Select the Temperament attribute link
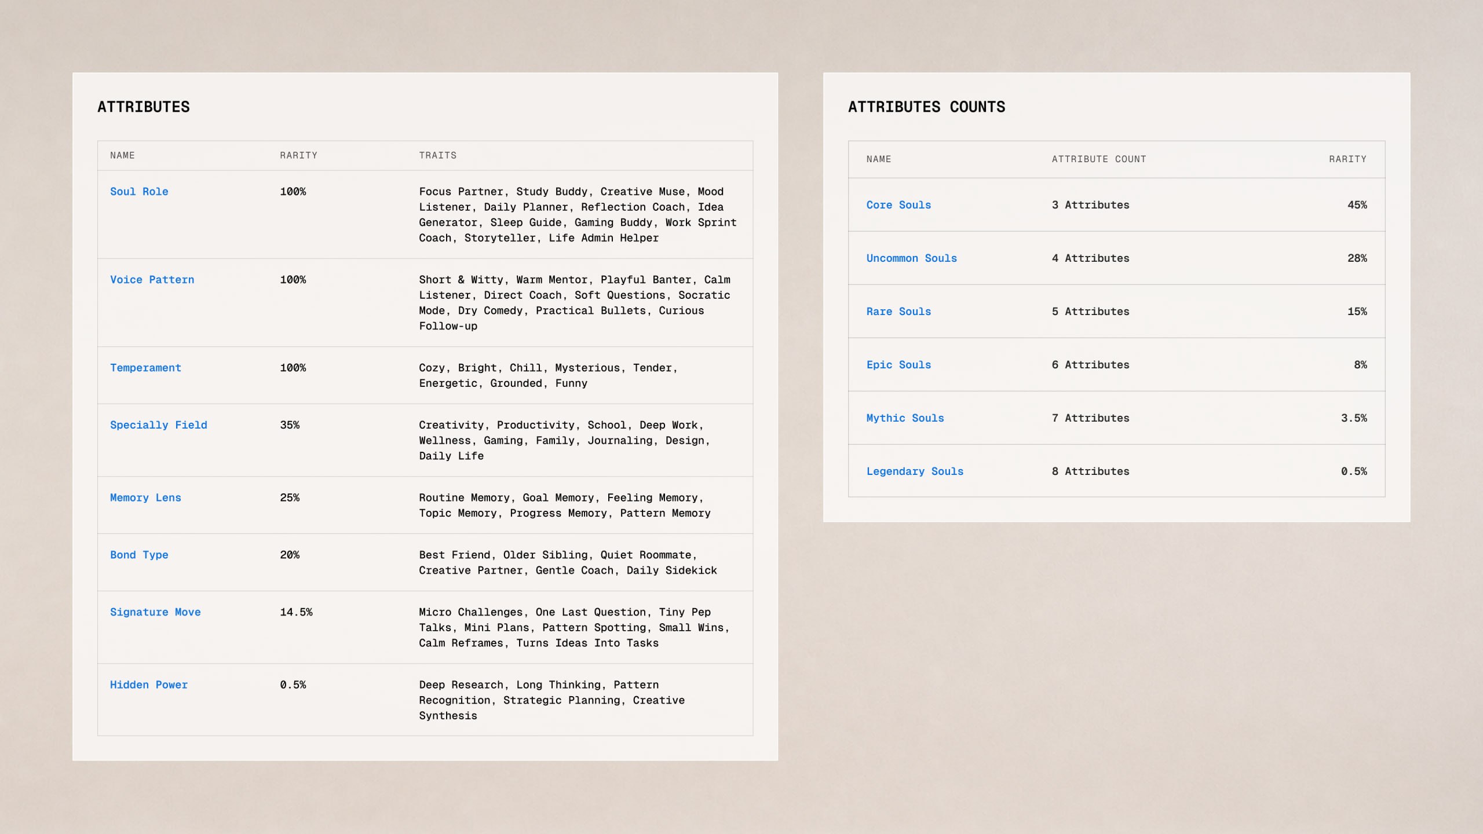 pyautogui.click(x=145, y=368)
